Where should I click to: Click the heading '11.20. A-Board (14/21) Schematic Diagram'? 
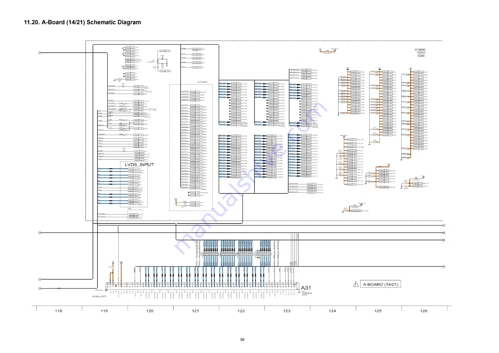(82, 22)
